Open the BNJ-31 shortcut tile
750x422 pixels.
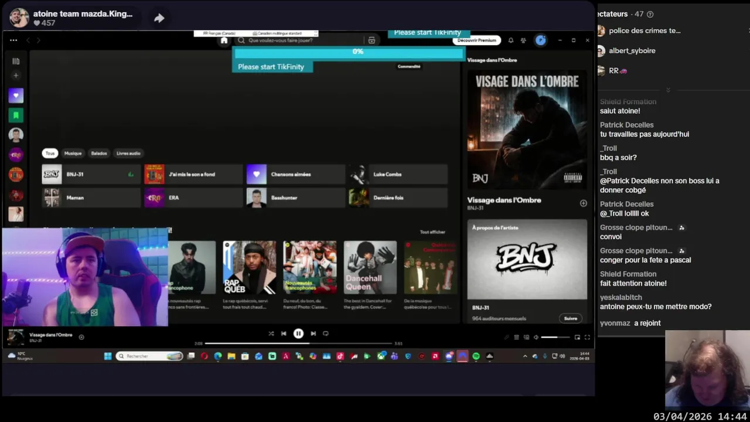point(91,174)
